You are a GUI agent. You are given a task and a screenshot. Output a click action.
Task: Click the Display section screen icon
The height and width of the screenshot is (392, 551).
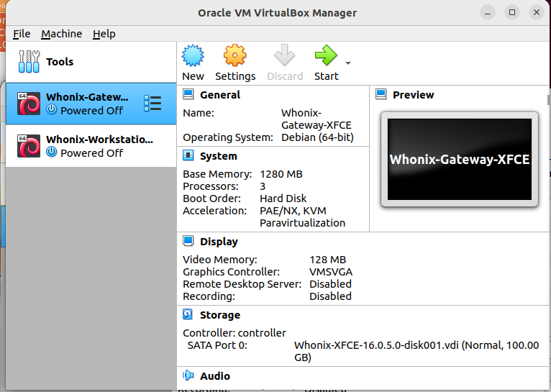tap(188, 241)
